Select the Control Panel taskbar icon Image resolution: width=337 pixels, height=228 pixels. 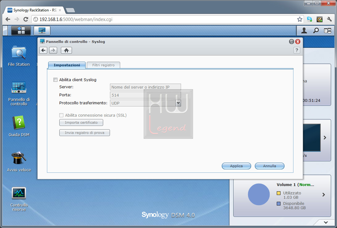click(x=42, y=31)
